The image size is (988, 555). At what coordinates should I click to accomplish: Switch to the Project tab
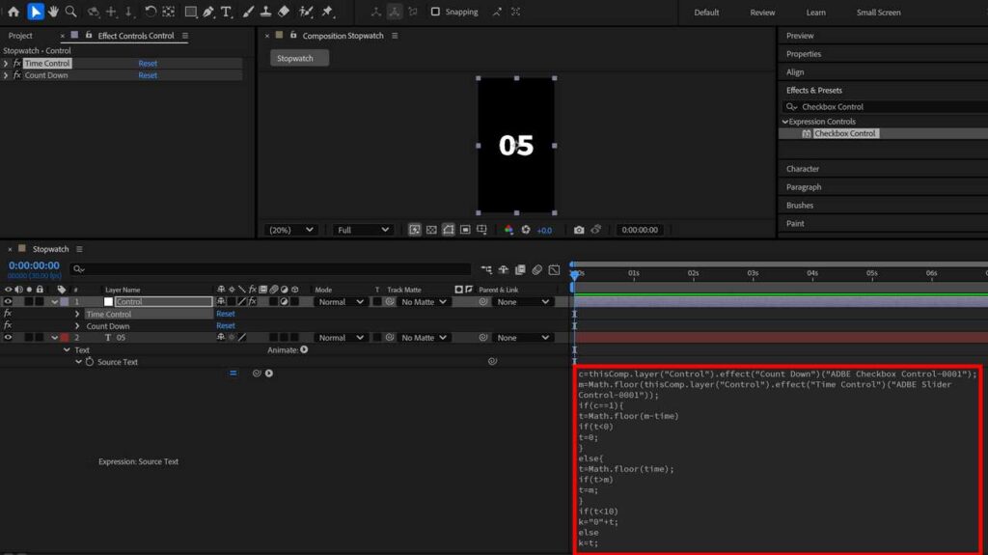click(x=20, y=36)
